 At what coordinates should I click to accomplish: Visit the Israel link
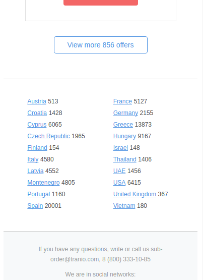121,148
